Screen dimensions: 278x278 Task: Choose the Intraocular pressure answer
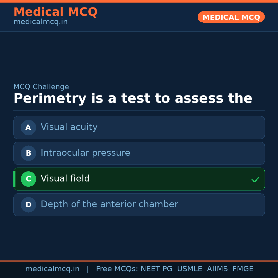coord(85,153)
